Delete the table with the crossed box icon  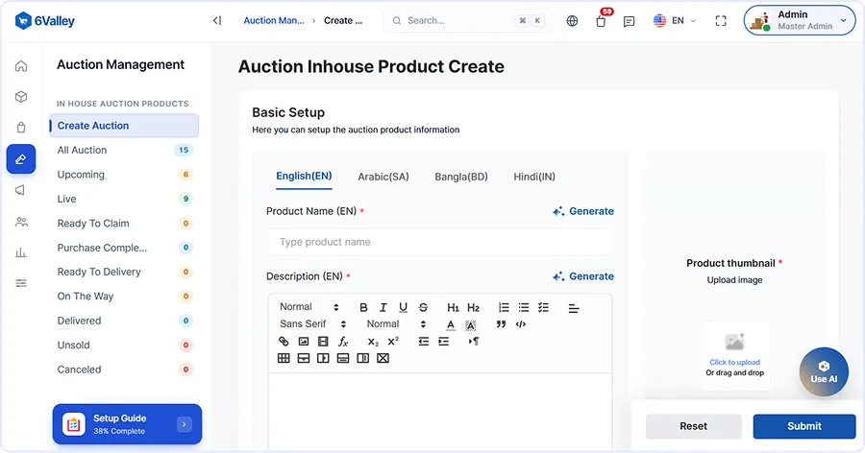(383, 358)
